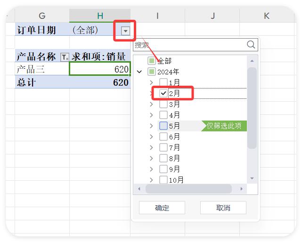Expand the 1月 node
The height and width of the screenshot is (242, 302).
pyautogui.click(x=151, y=82)
